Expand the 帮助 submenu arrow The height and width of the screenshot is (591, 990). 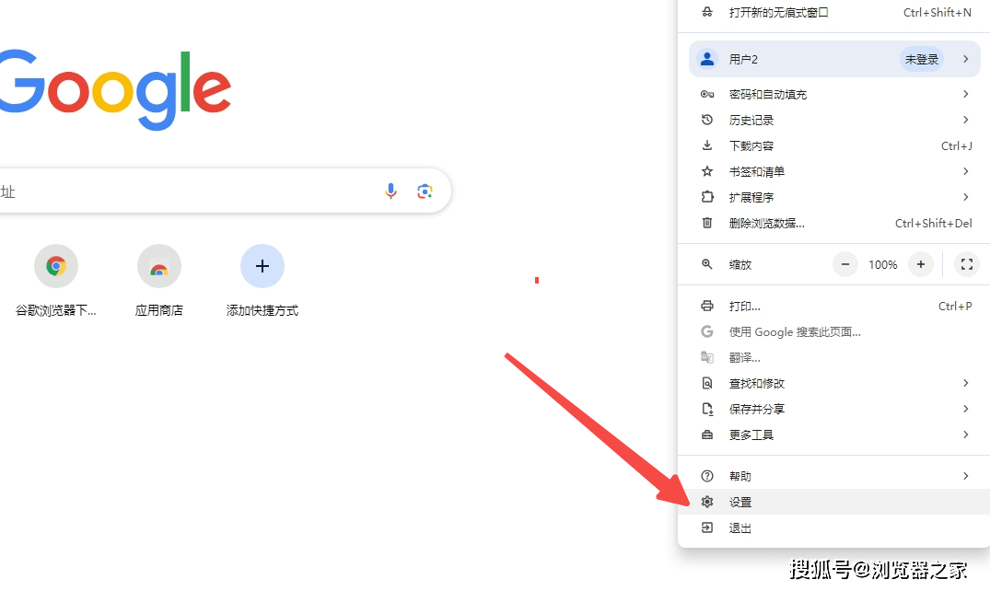point(965,476)
